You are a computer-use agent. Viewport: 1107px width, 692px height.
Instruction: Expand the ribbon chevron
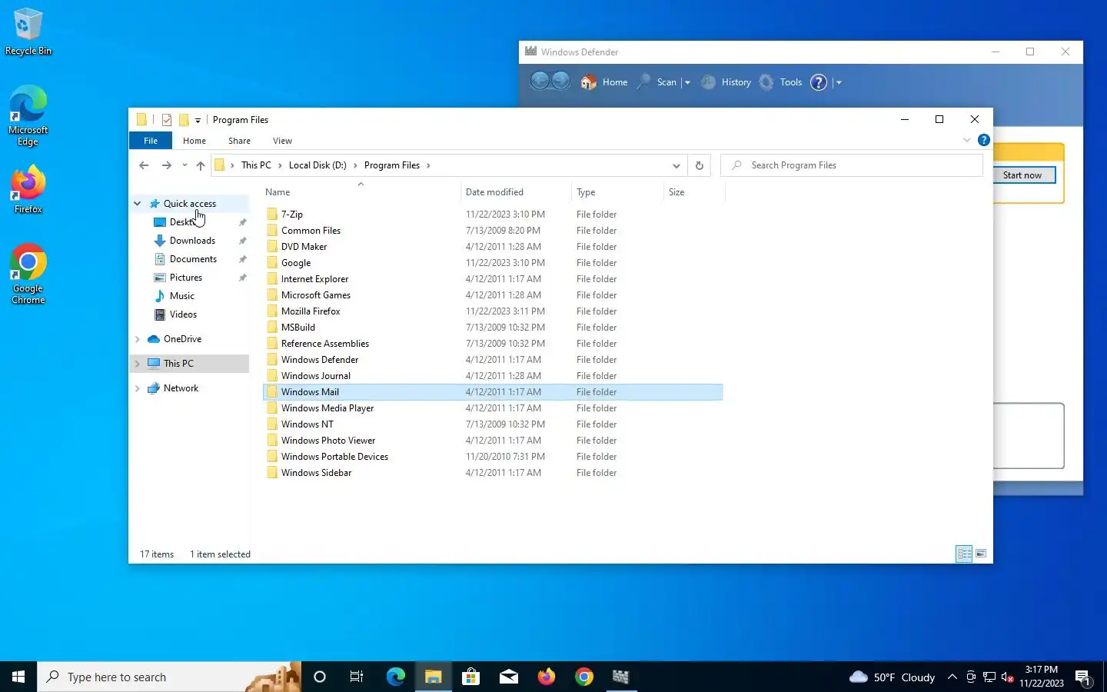[x=967, y=140]
